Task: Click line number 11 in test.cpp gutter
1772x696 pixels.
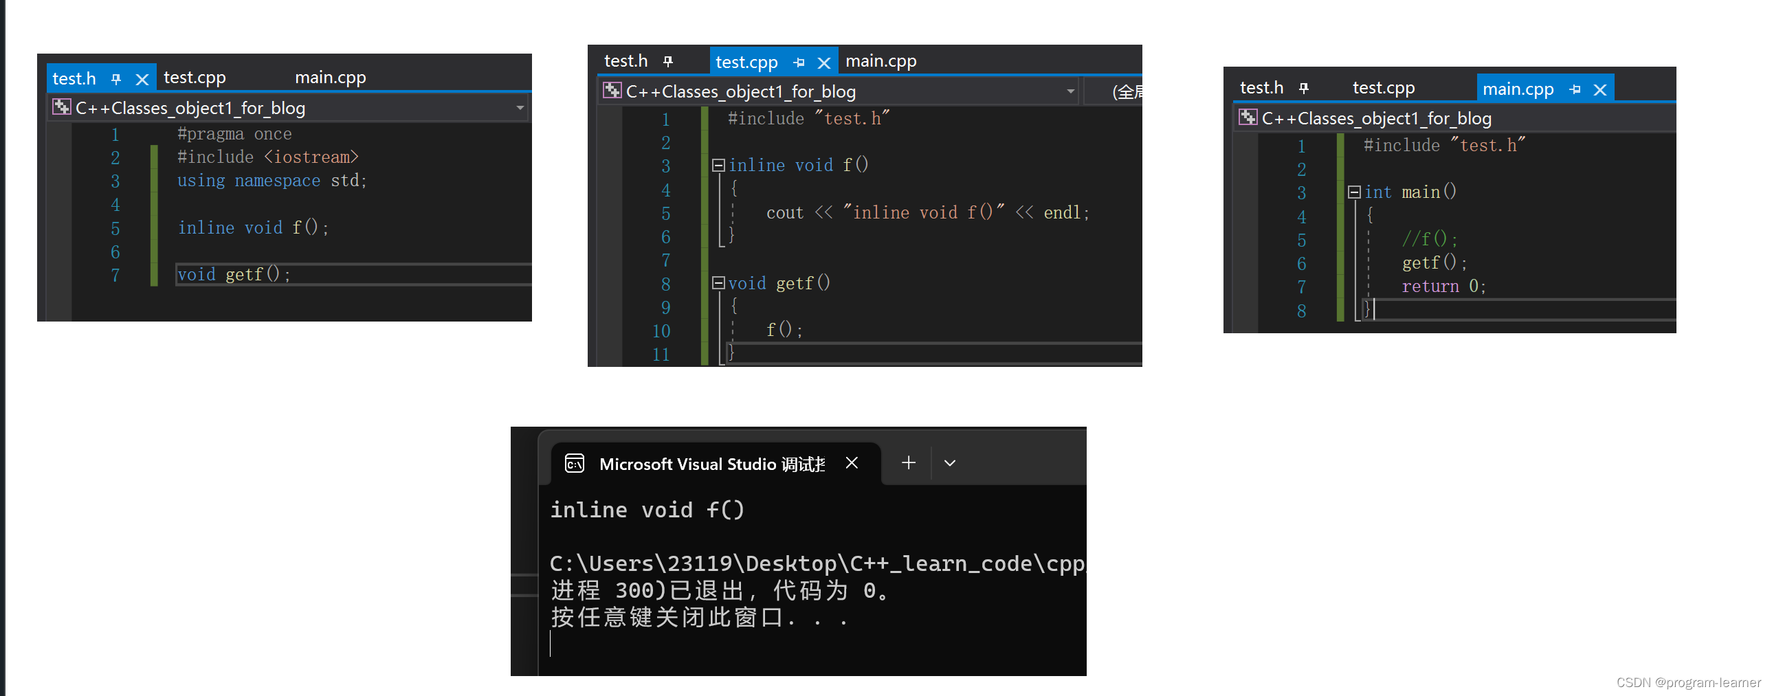Action: coord(661,355)
